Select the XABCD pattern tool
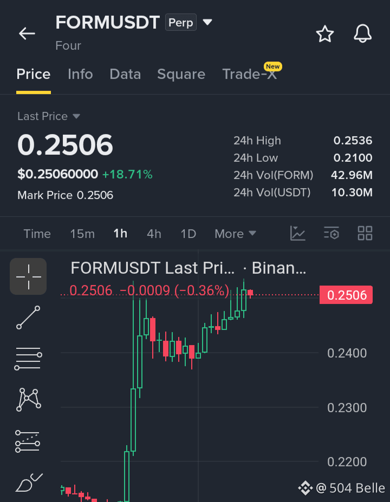Viewport: 390px width, 502px height. click(x=29, y=400)
